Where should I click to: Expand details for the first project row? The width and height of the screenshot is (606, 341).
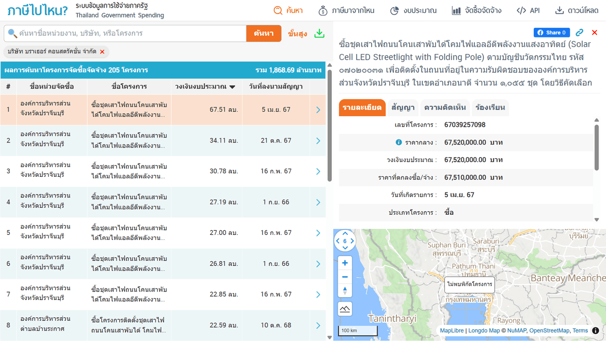coord(318,110)
